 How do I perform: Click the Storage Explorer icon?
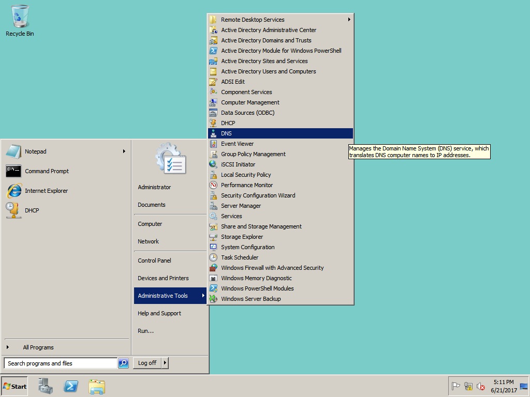coord(213,237)
